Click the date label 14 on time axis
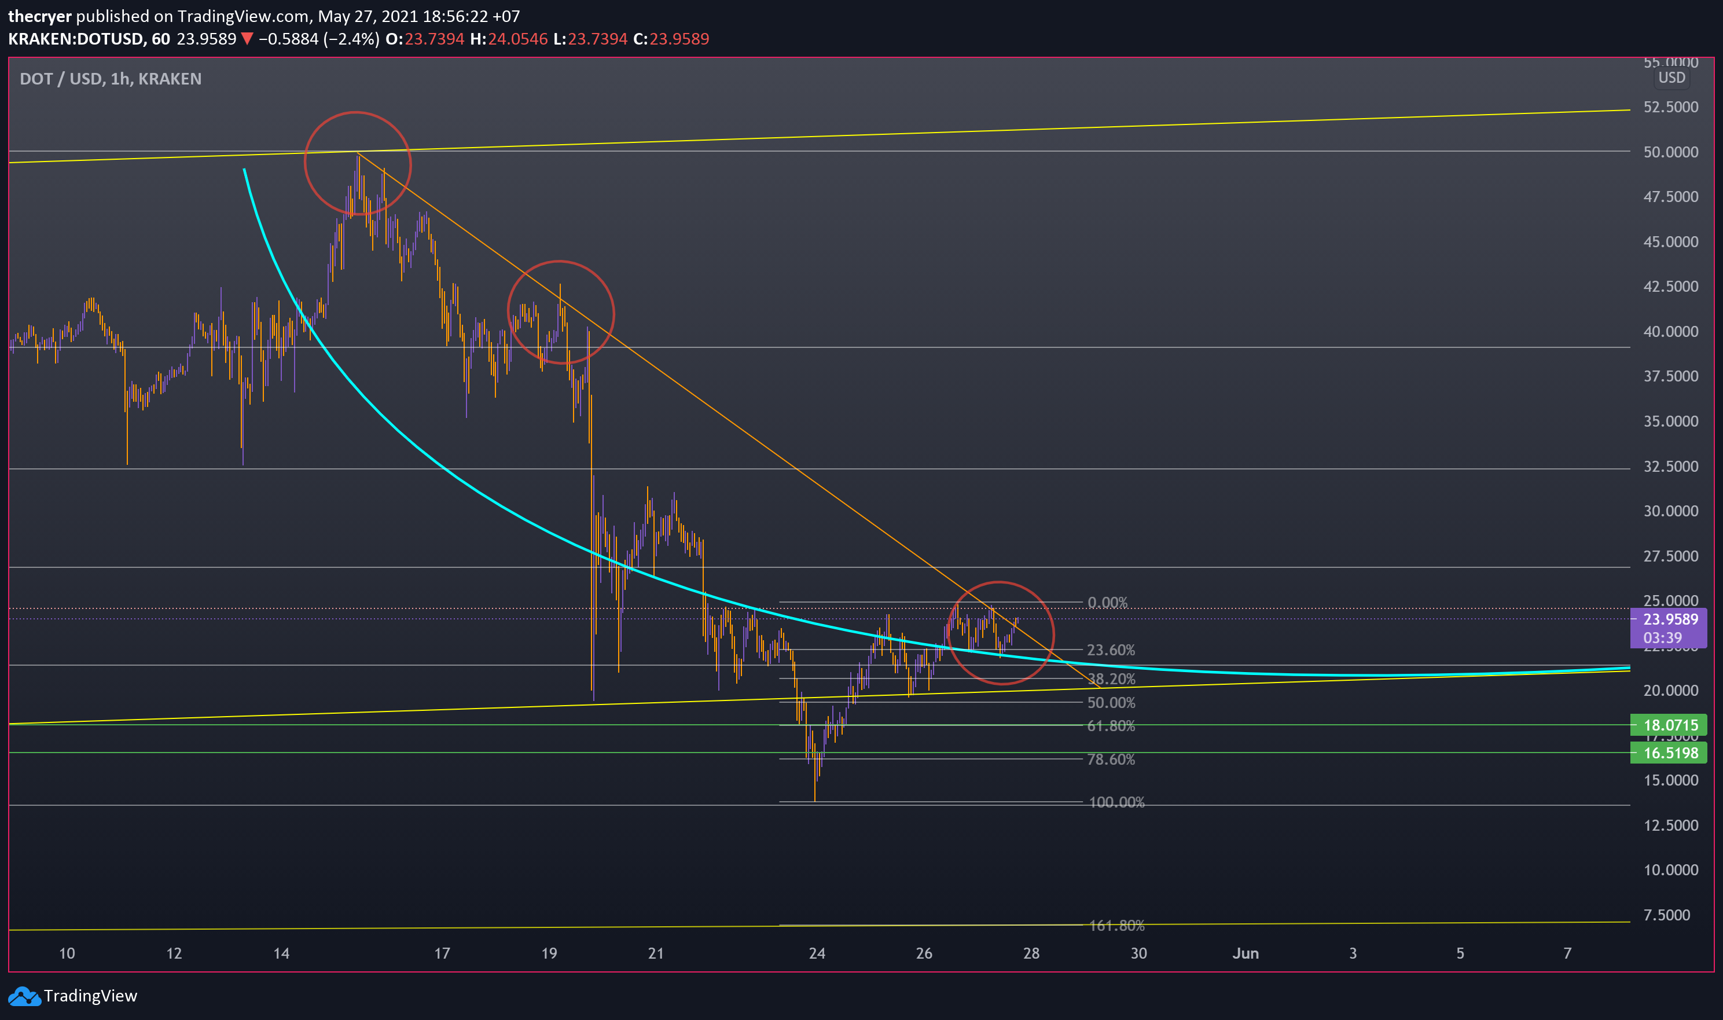Viewport: 1723px width, 1020px height. coord(281,953)
